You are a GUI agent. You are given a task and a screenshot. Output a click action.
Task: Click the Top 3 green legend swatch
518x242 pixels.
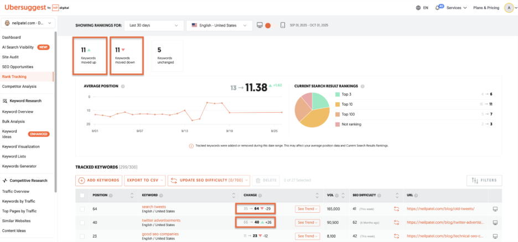pos(337,94)
